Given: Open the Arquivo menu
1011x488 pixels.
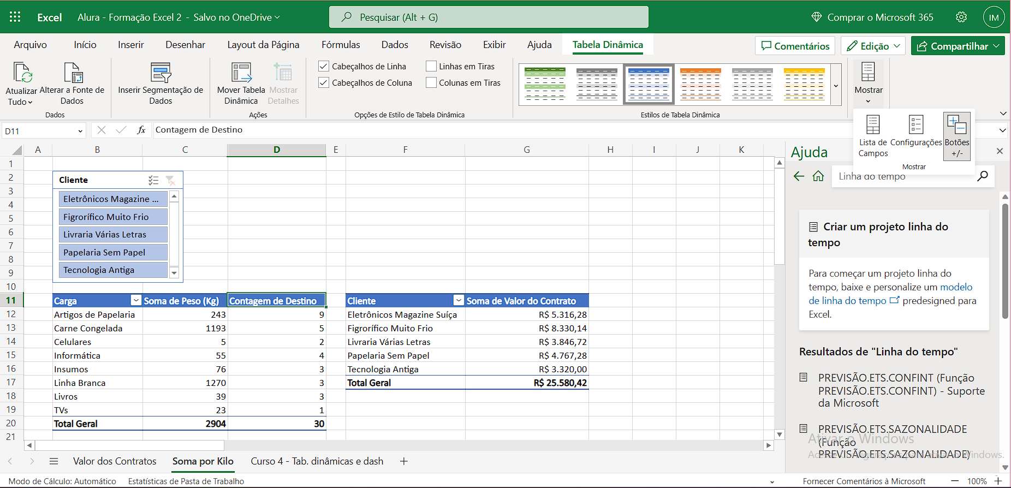Looking at the screenshot, I should click(x=31, y=45).
